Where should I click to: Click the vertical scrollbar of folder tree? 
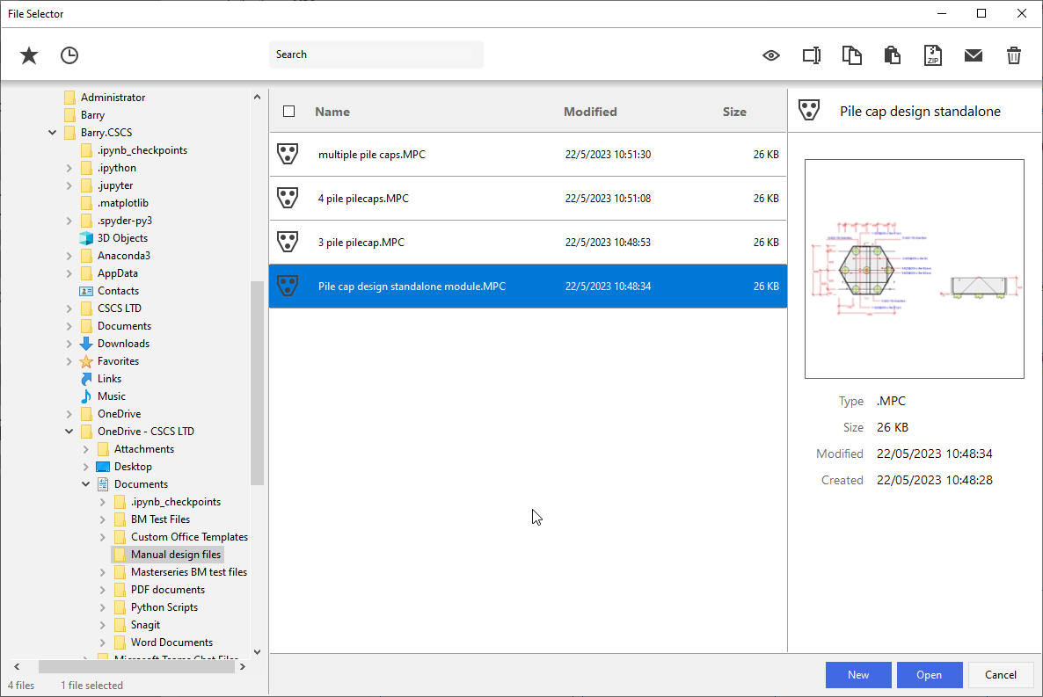coord(257,383)
